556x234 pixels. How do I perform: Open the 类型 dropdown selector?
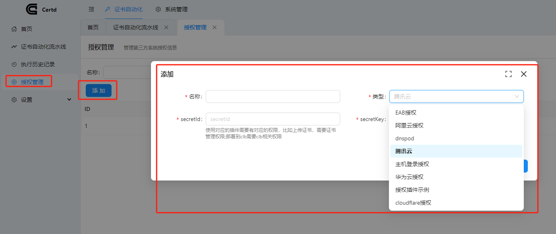pyautogui.click(x=456, y=96)
